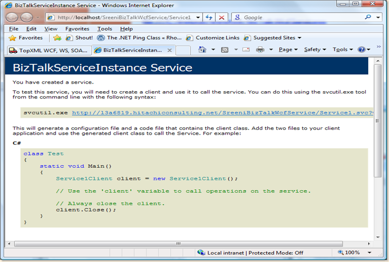Click the Refresh page icon
The image size is (389, 262).
pos(209,17)
